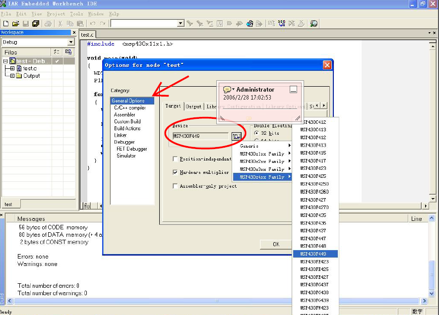Viewport: 439px width, 315px height.
Task: Click Messages horizontal scrollbar right arrow
Action: point(424,301)
